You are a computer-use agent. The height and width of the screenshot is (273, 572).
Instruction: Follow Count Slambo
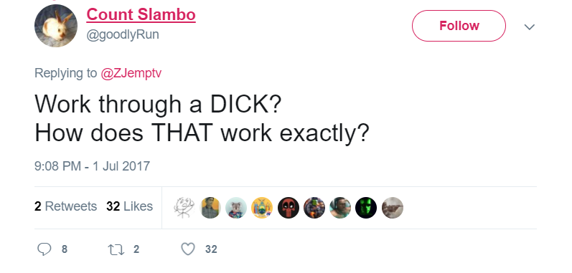point(459,26)
